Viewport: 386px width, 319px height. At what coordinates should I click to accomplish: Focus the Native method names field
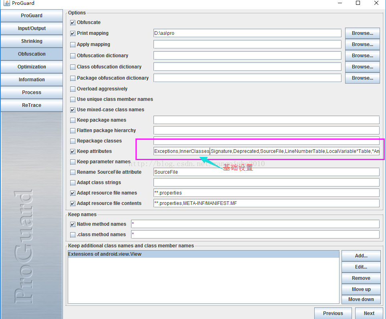pos(255,224)
